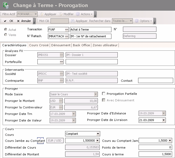Click the Options gear icon

tap(137, 21)
